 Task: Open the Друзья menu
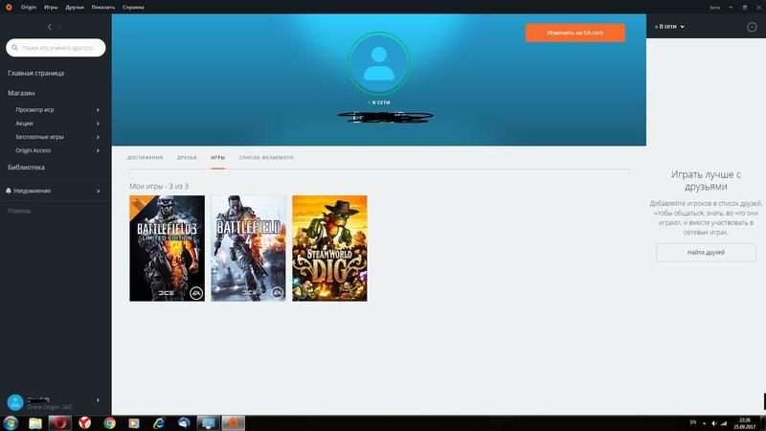pyautogui.click(x=75, y=8)
